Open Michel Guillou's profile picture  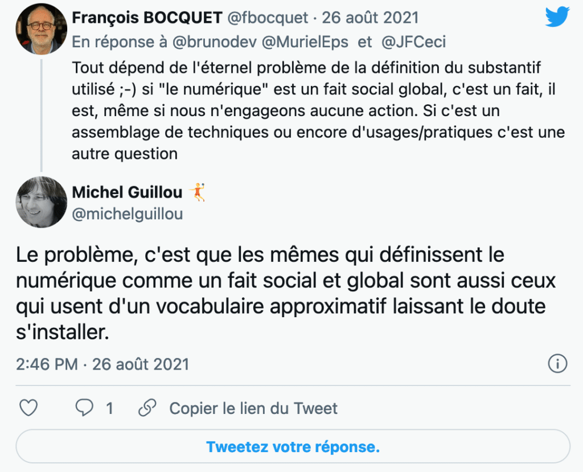41,202
